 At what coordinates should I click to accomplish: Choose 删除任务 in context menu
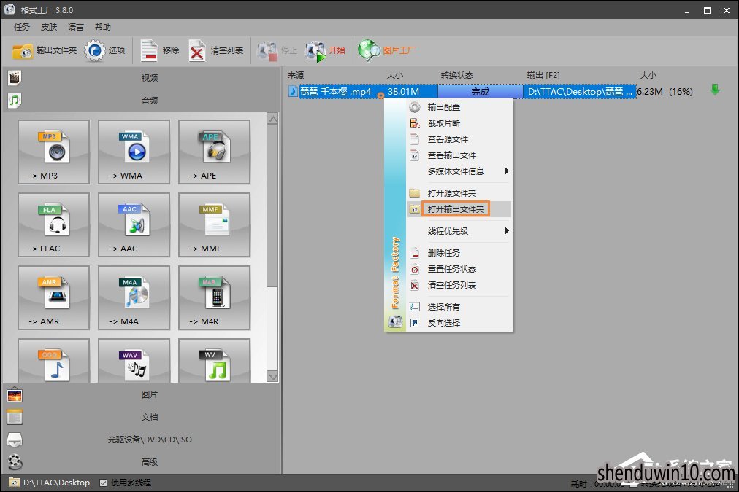tap(459, 253)
